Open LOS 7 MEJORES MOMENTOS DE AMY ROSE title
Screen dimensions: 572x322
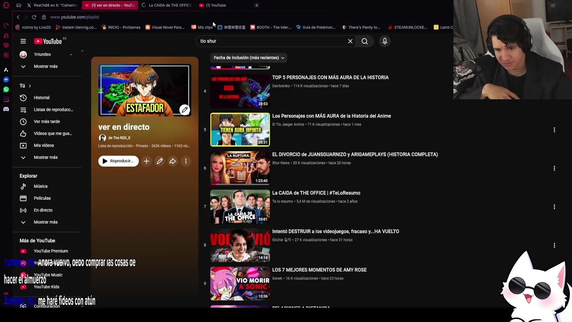[319, 270]
